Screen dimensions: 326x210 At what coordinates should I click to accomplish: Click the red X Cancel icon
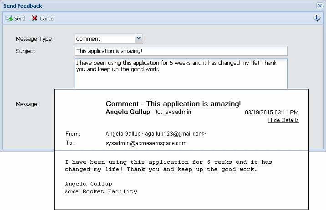tap(35, 19)
